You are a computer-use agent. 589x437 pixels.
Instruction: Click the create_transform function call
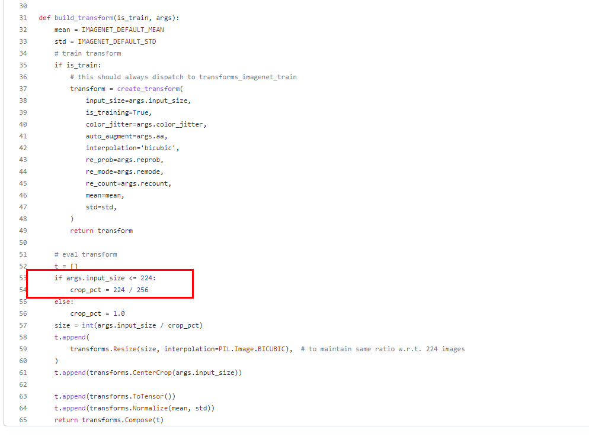pos(147,89)
